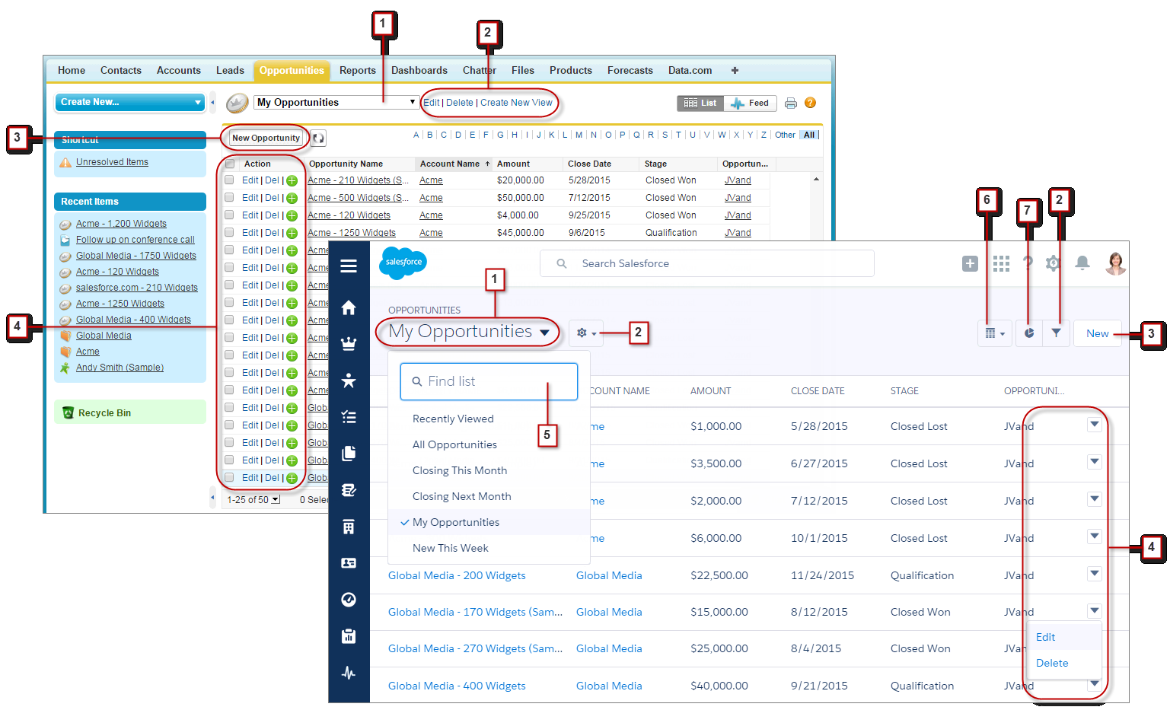Image resolution: width=1170 pixels, height=726 pixels.
Task: Open the Lightning hamburger navigation menu
Action: (x=349, y=266)
